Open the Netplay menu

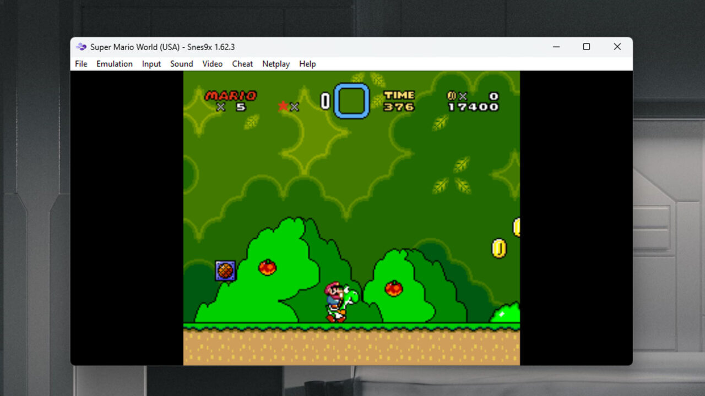coord(276,64)
